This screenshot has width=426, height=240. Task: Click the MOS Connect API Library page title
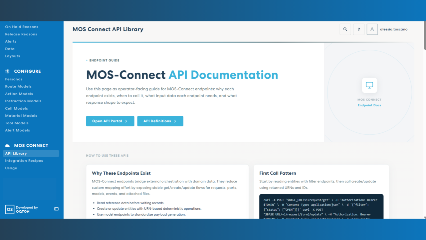tap(108, 29)
